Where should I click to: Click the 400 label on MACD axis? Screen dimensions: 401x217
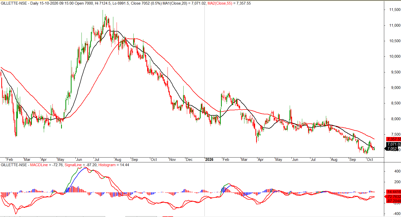[x=397, y=171]
